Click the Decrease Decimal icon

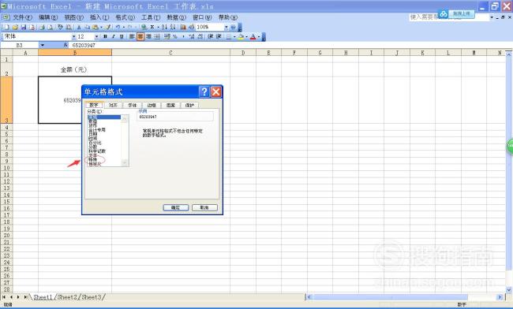pos(200,36)
